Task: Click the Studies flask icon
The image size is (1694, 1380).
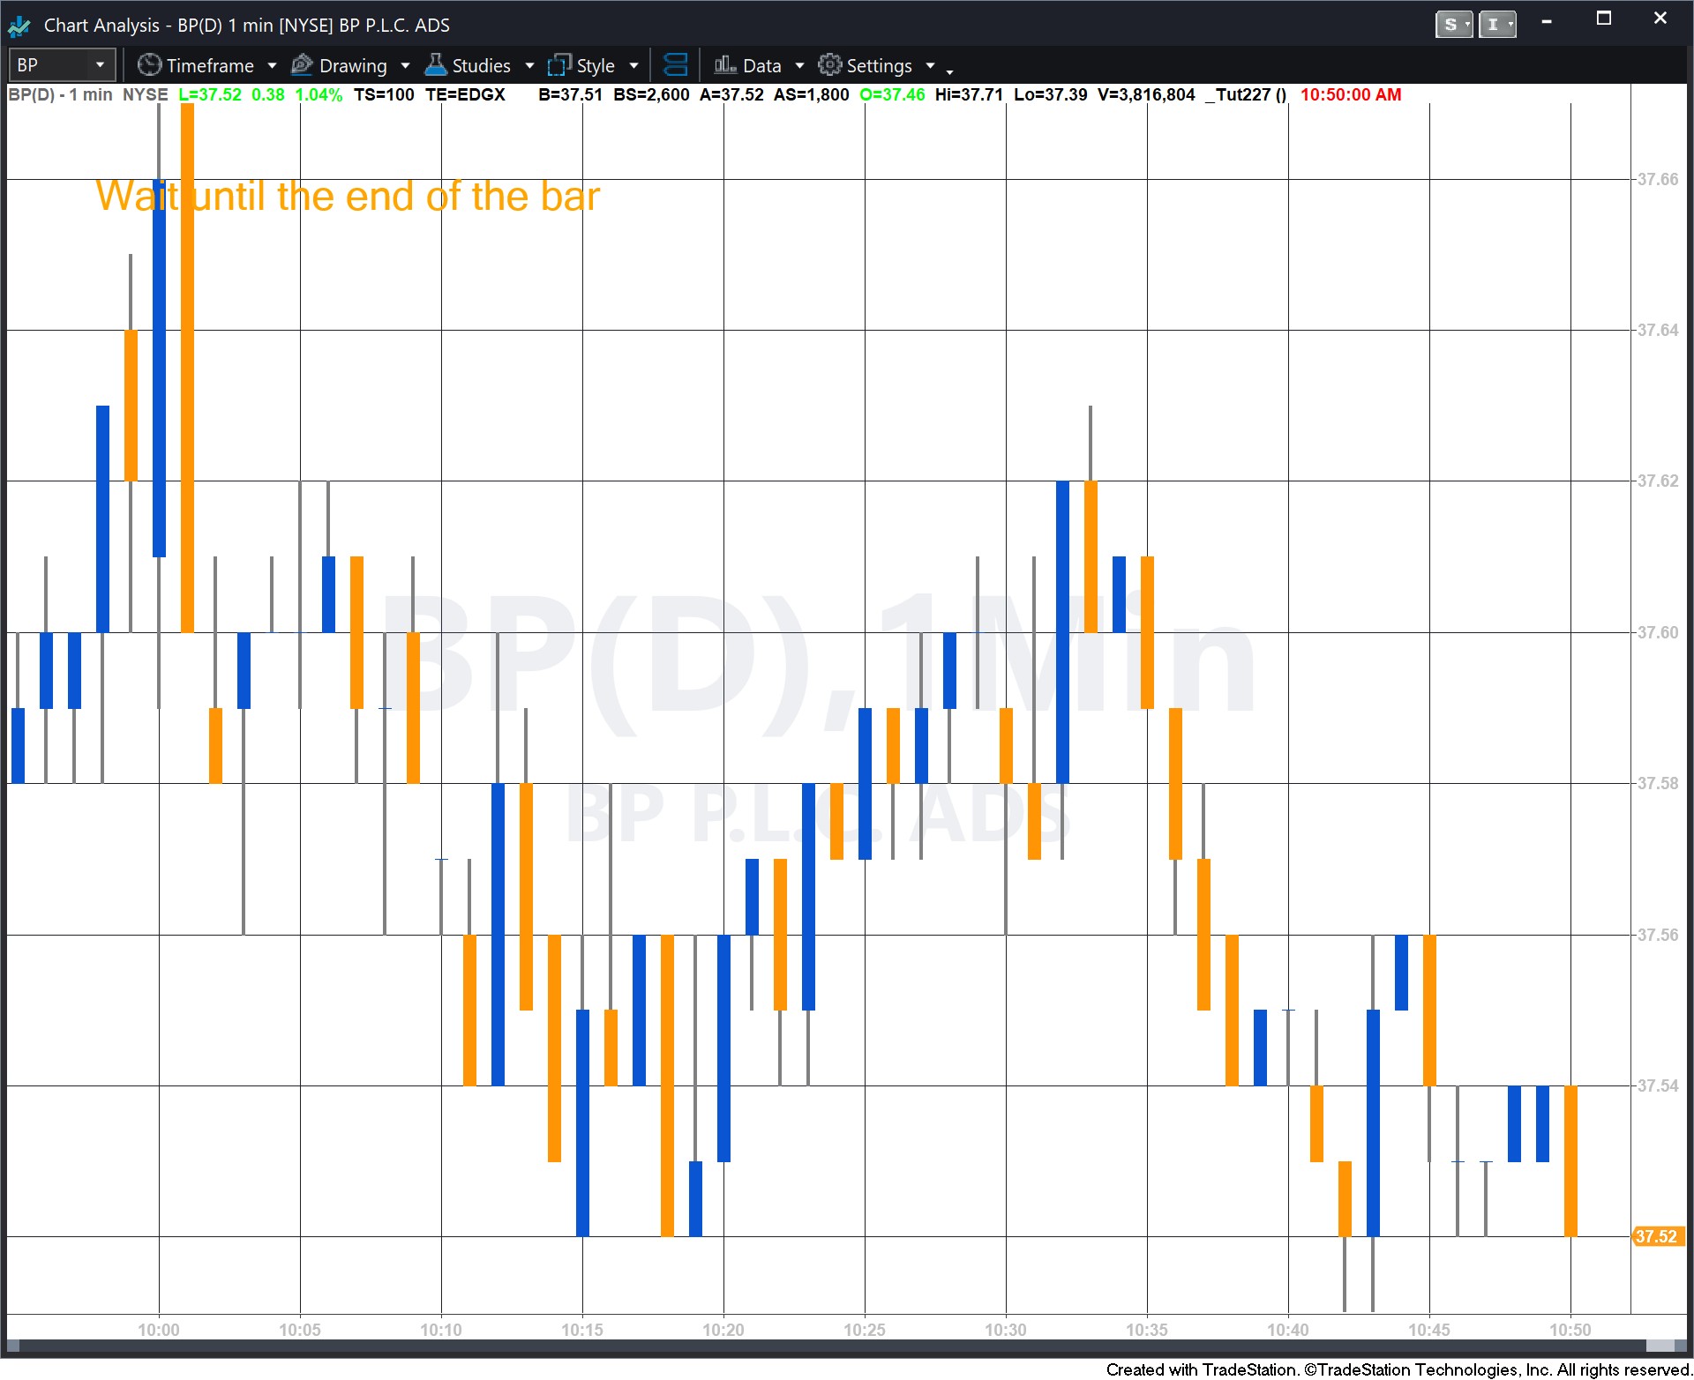Action: pos(436,65)
